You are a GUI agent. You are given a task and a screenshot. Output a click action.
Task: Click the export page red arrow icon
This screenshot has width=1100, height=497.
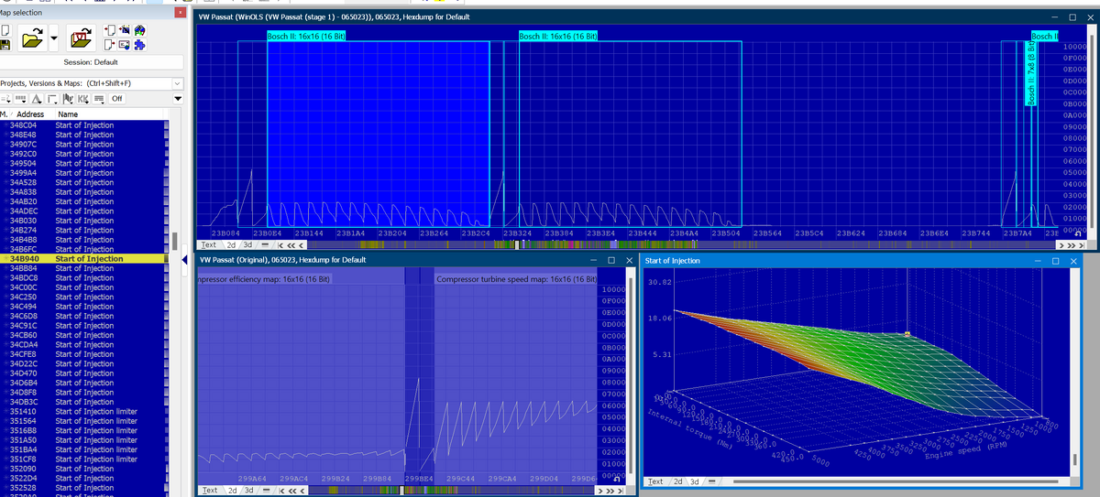(110, 45)
